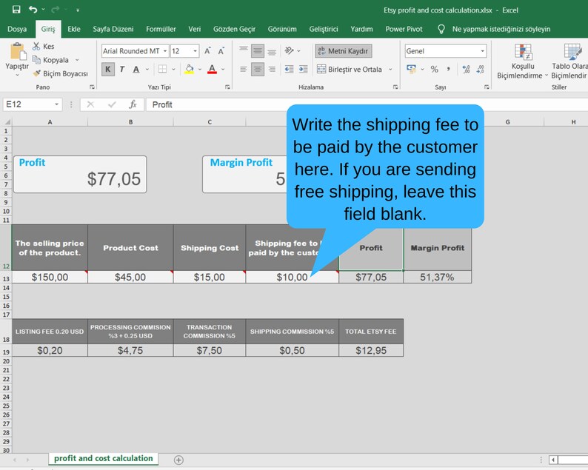This screenshot has width=588, height=470.
Task: Open fill color dropdown arrow
Action: pos(200,69)
